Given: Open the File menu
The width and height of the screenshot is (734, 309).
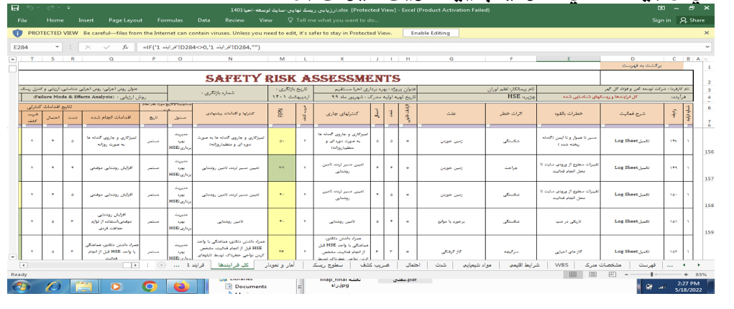Looking at the screenshot, I should click(22, 20).
